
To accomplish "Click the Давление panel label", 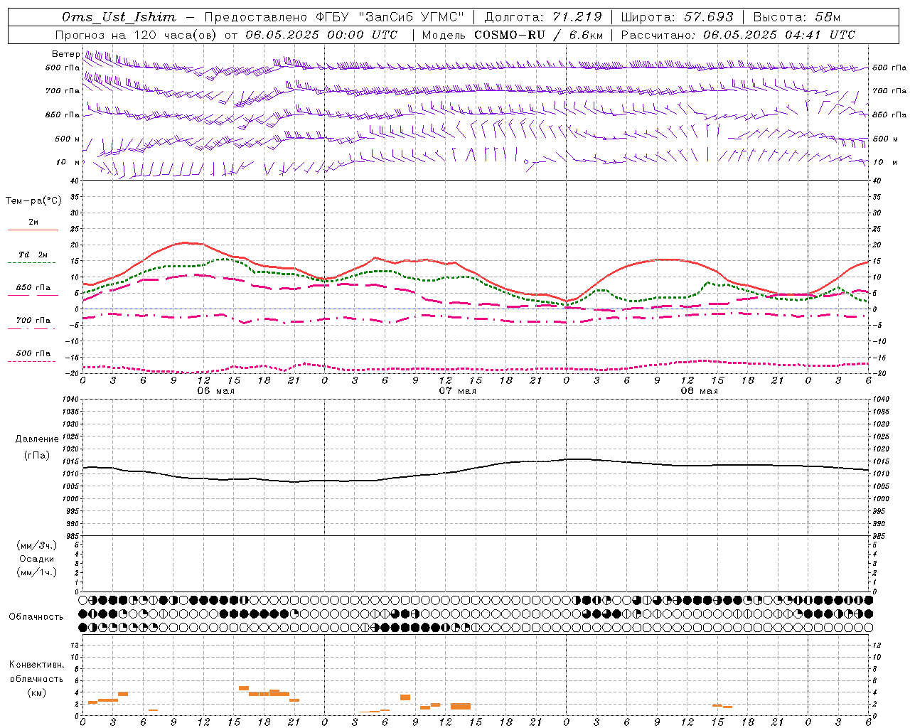I will [x=37, y=439].
